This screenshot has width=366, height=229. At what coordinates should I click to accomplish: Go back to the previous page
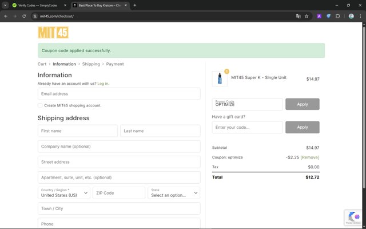tap(6, 16)
